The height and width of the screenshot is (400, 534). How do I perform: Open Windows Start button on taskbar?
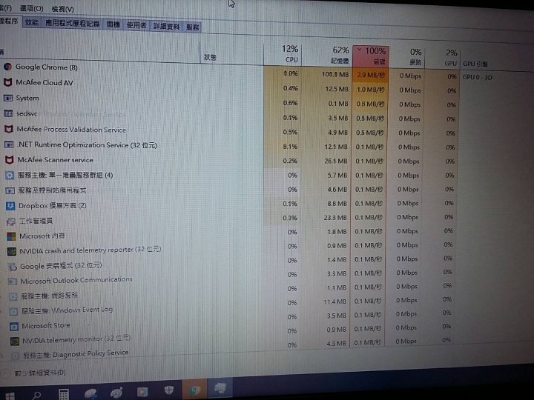click(x=10, y=396)
